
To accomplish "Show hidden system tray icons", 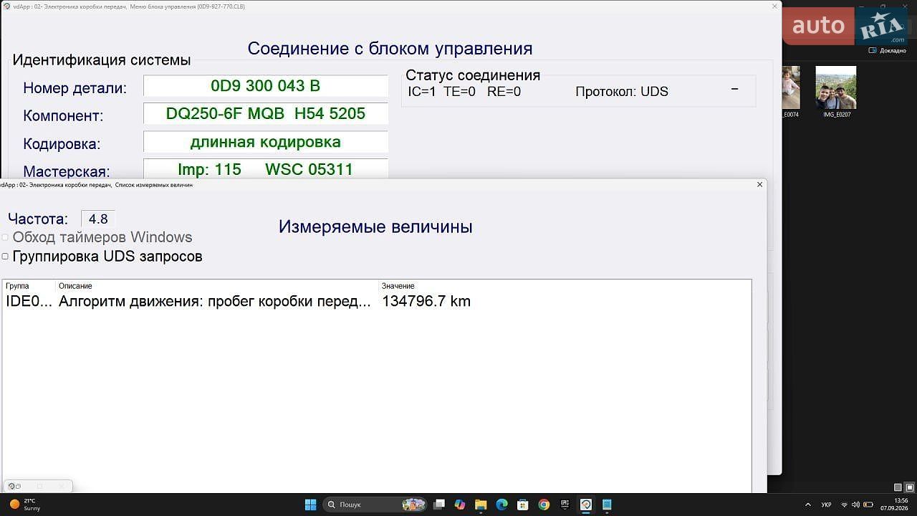I will (x=808, y=505).
